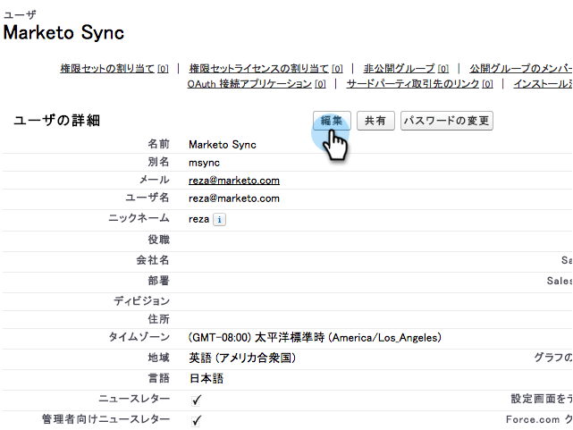Click the ニュースレター checkmark

(x=197, y=400)
